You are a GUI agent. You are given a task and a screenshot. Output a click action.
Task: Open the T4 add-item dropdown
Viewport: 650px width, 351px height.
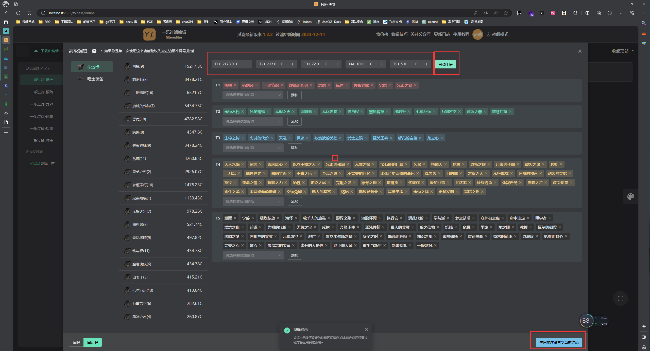click(253, 201)
